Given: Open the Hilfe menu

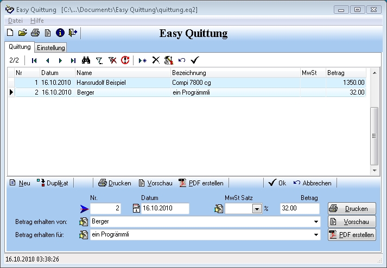Looking at the screenshot, I should (x=37, y=21).
